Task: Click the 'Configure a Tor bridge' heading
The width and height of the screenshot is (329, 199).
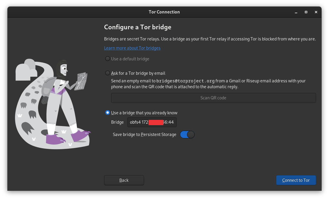Action: point(138,27)
